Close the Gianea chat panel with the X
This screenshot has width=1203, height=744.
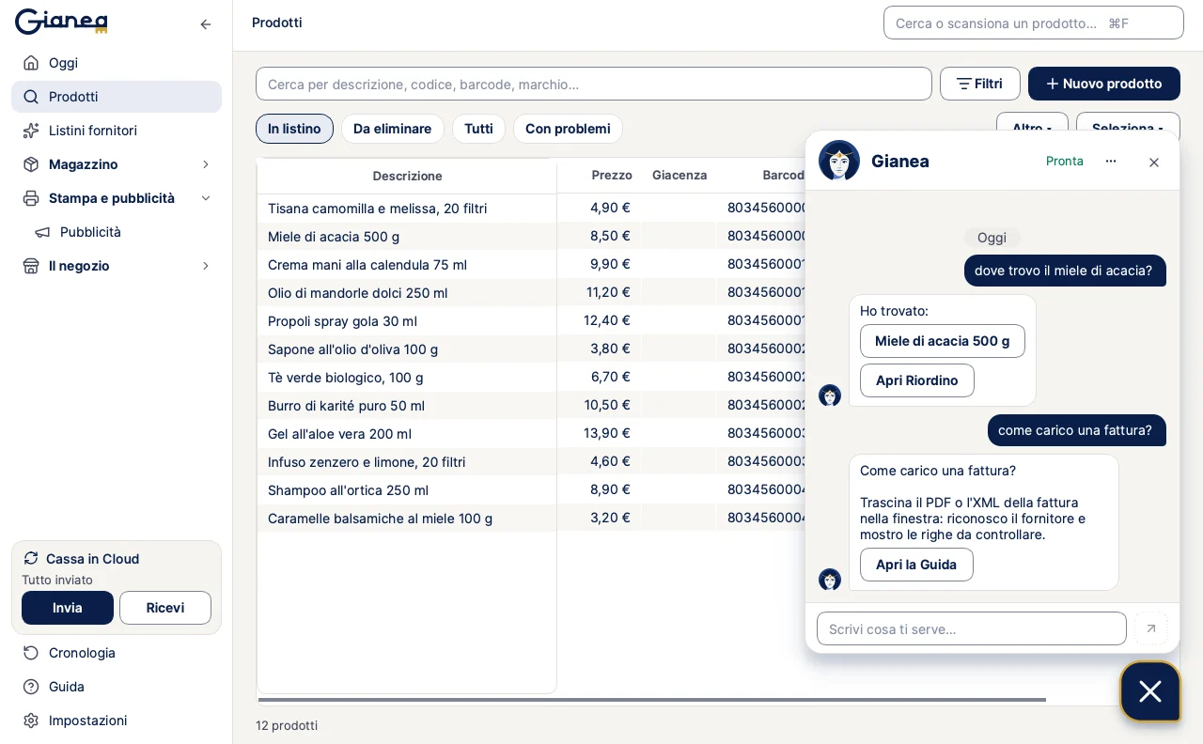(x=1154, y=162)
